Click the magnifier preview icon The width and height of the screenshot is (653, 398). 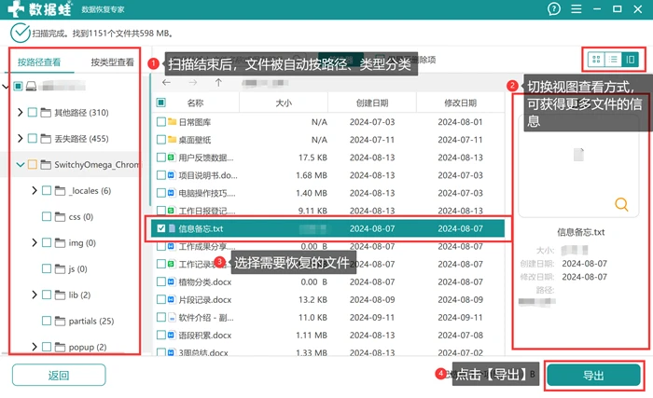point(621,204)
